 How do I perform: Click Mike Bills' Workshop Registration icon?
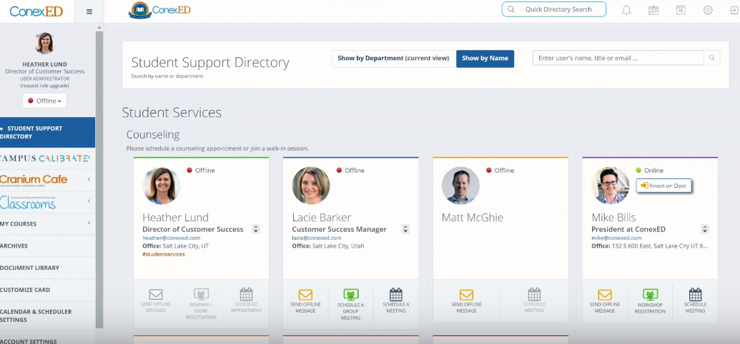click(x=650, y=295)
